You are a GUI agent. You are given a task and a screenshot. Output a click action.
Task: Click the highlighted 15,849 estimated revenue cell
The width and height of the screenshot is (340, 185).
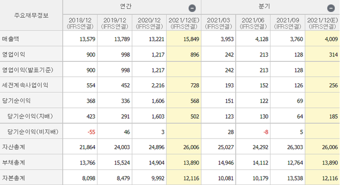pyautogui.click(x=184, y=38)
